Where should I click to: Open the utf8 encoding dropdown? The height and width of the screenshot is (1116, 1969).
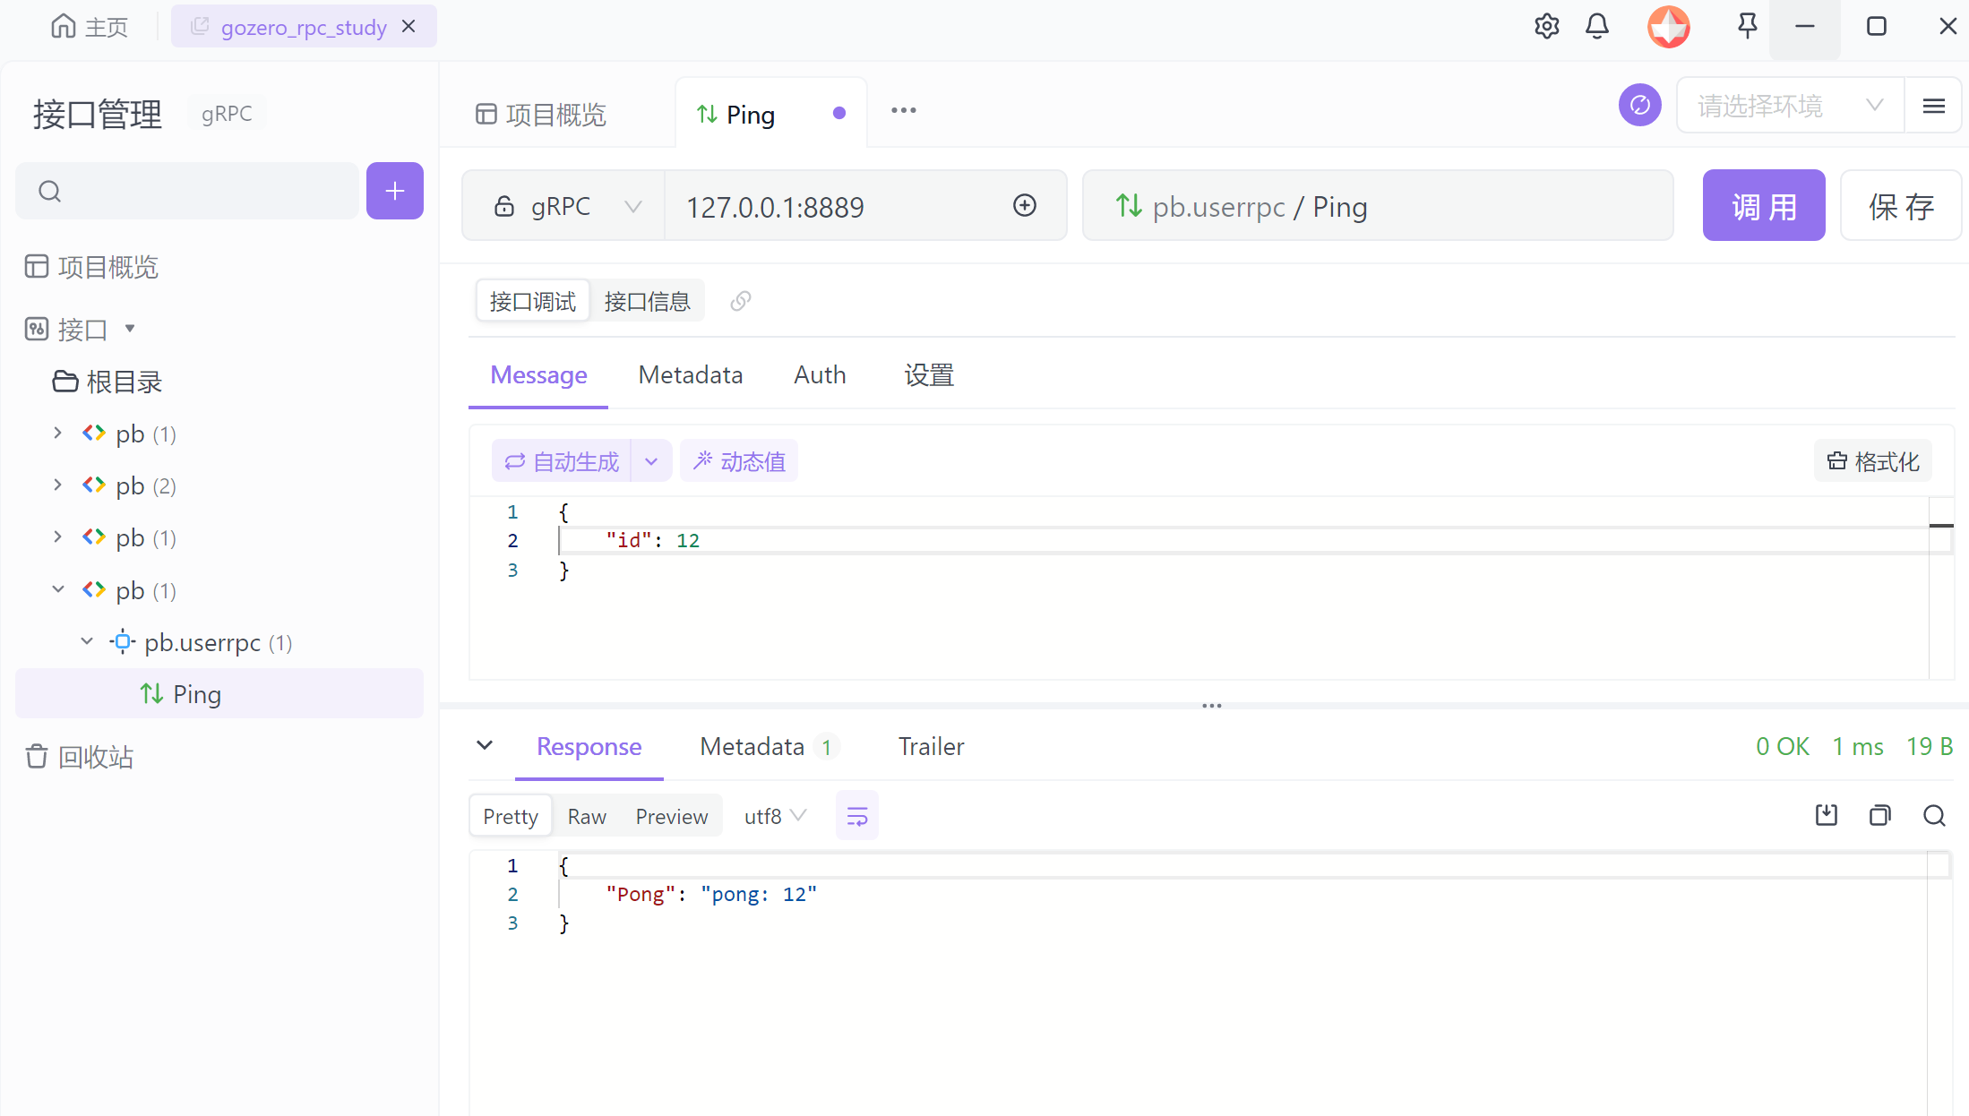pyautogui.click(x=774, y=815)
